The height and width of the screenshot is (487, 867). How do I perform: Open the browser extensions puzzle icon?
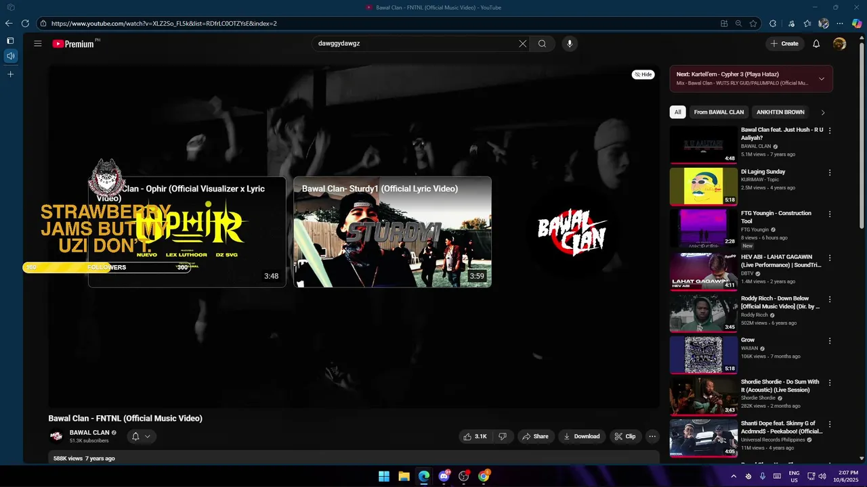773,23
